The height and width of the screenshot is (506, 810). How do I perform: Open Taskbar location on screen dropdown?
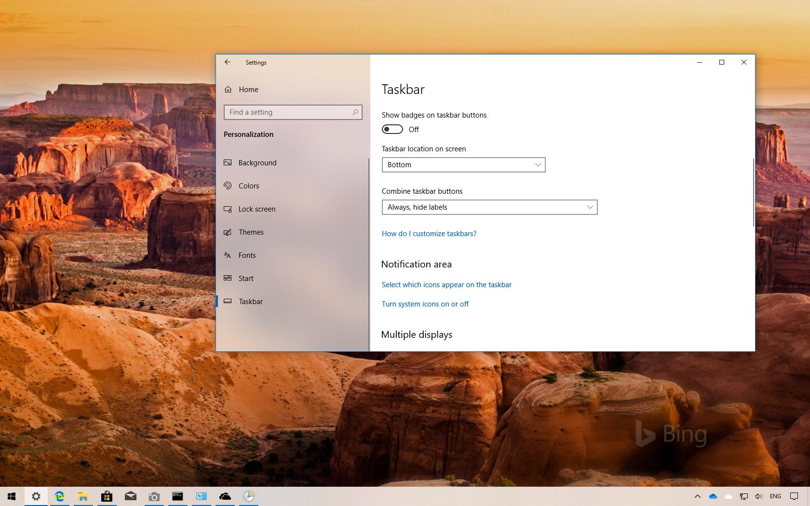tap(463, 165)
